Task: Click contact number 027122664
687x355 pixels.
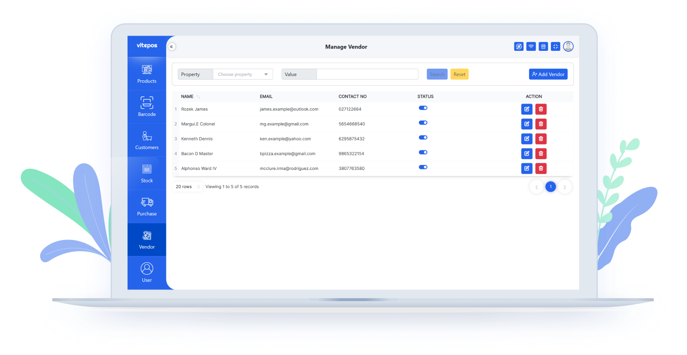Action: coord(350,109)
